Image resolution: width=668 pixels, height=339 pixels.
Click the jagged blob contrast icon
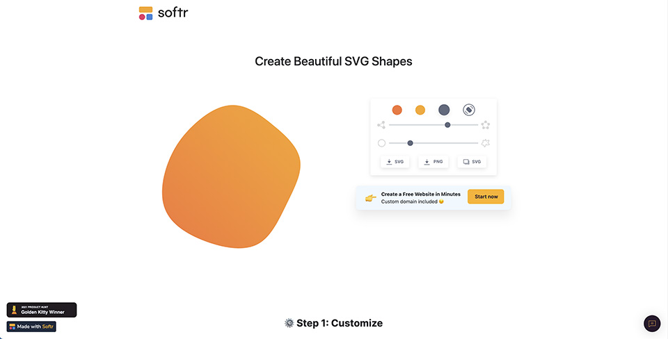point(486,143)
